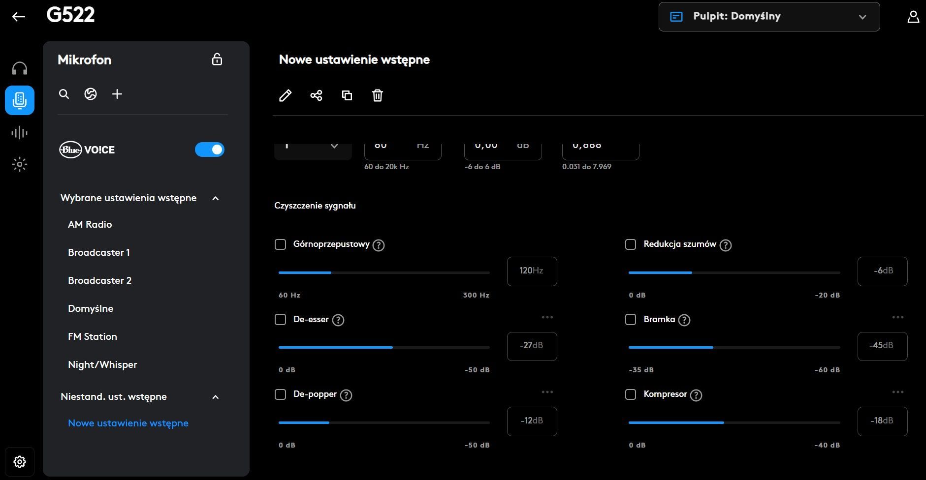Click the lock icon in Mikrofon panel
The image size is (926, 480).
click(x=217, y=60)
